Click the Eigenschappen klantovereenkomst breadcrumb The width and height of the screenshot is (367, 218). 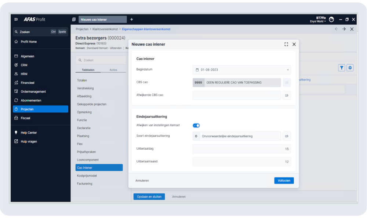[x=146, y=29]
